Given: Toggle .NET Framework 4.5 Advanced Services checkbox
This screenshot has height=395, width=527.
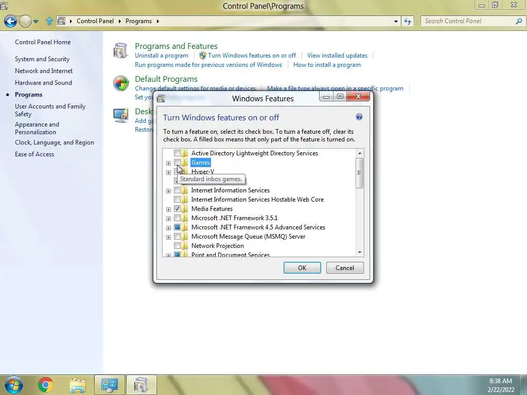Looking at the screenshot, I should [x=177, y=227].
